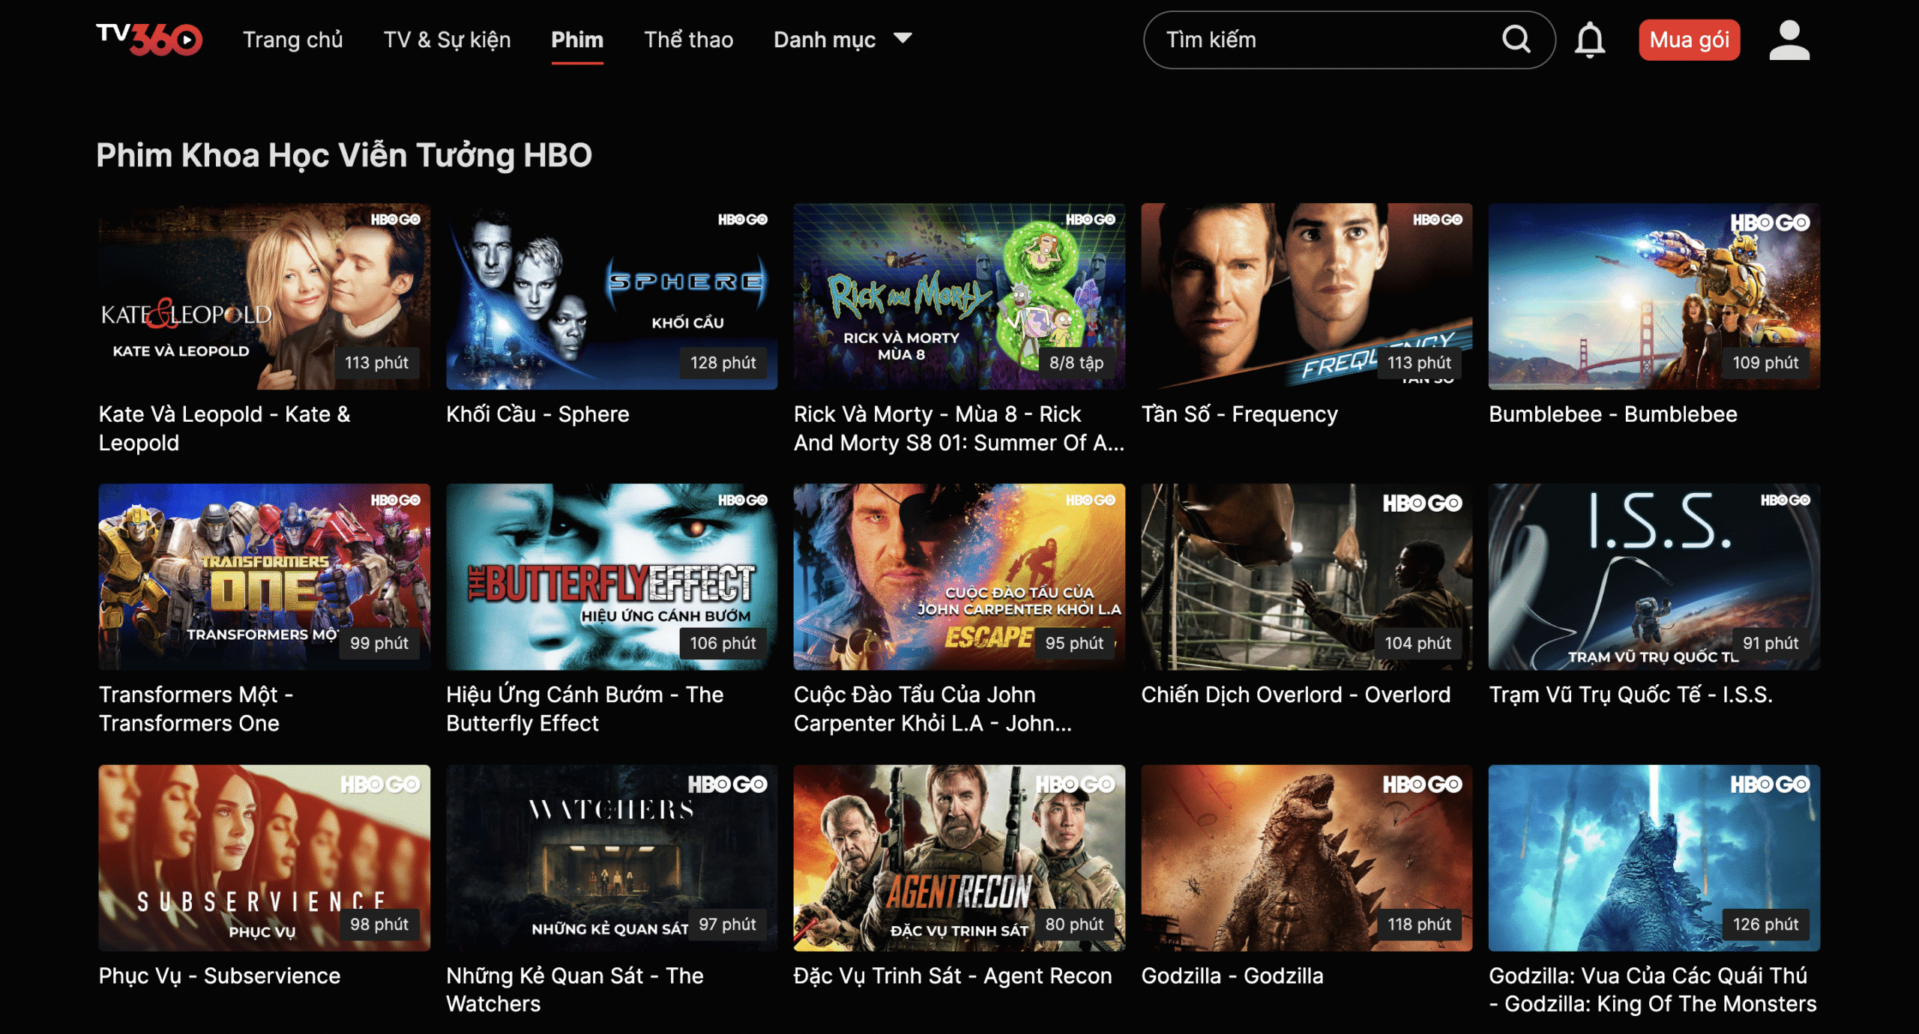1919x1034 pixels.
Task: Click the Mua gói button
Action: [1688, 40]
